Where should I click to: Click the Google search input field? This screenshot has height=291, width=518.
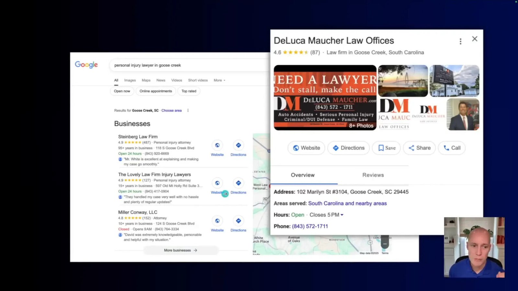pos(189,65)
